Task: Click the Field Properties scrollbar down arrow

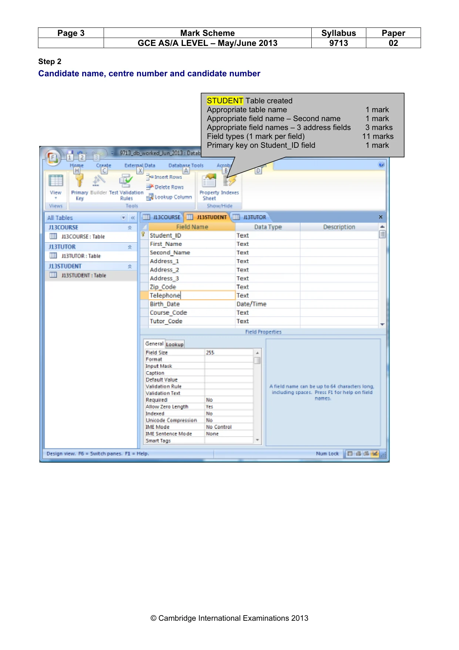Action: tap(257, 440)
